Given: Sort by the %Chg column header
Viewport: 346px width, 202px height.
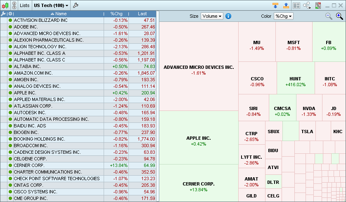Looking at the screenshot, I should (117, 14).
